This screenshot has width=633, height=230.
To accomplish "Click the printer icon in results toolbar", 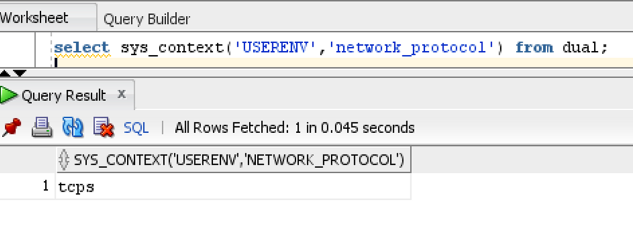I will tap(42, 127).
